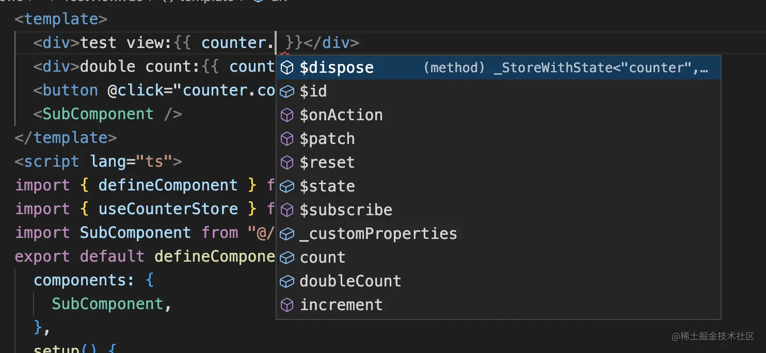766x353 pixels.
Task: Click the $subscribe method icon
Action: coord(287,210)
